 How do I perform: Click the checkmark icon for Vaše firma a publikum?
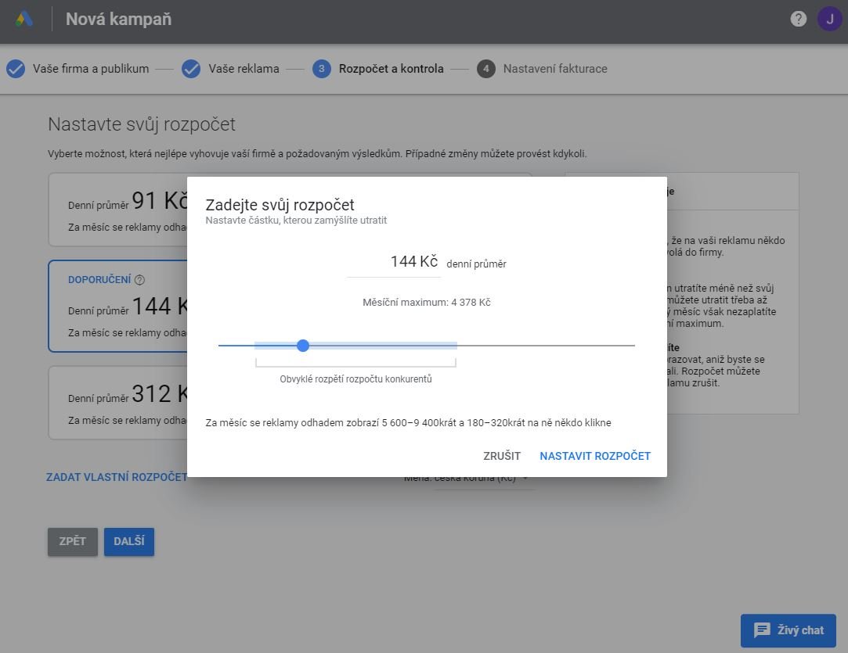pos(16,69)
